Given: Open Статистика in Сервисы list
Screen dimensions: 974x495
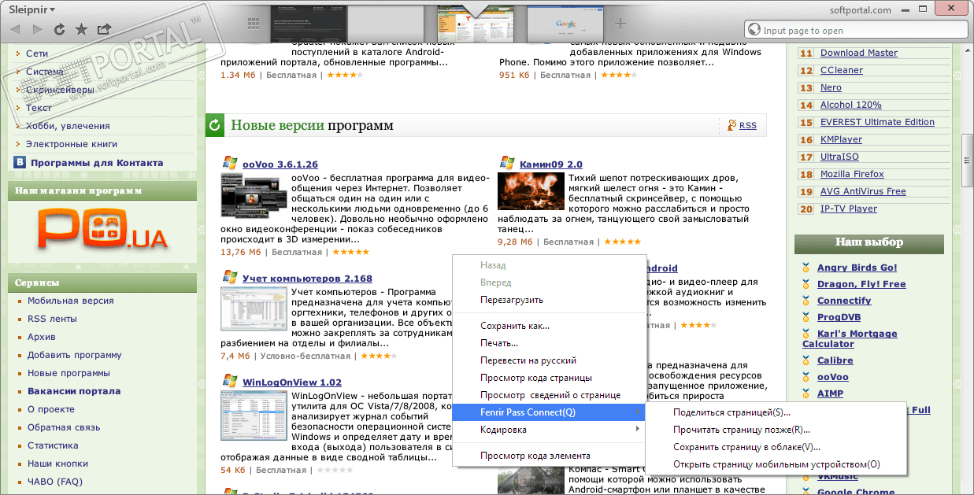Looking at the screenshot, I should tap(53, 445).
